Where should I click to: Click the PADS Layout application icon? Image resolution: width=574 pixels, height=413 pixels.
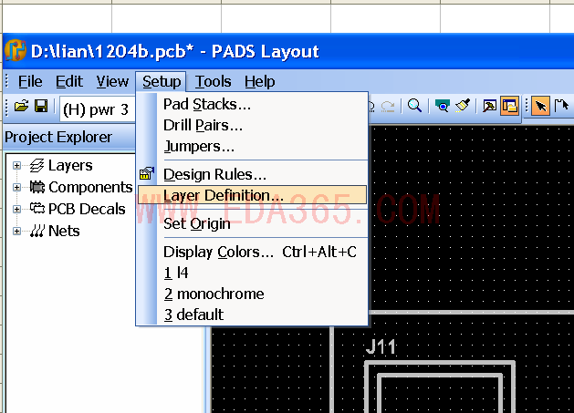(15, 51)
